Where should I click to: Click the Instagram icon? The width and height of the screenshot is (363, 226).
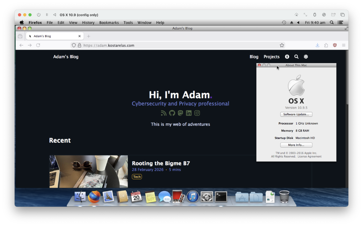point(197,113)
